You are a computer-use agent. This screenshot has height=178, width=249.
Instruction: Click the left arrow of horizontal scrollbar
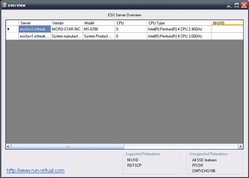(x=9, y=146)
